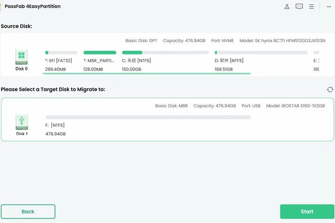Open the hamburger menu icon
Viewport: 335px width, 223px height.
pyautogui.click(x=311, y=7)
